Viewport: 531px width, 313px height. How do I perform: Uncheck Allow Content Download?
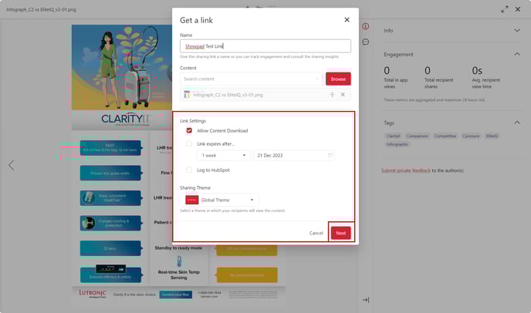click(190, 131)
